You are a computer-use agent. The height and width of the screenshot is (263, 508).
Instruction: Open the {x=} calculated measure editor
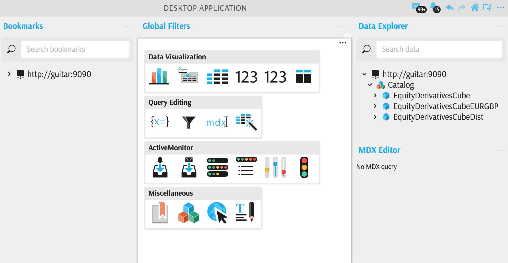pyautogui.click(x=160, y=122)
